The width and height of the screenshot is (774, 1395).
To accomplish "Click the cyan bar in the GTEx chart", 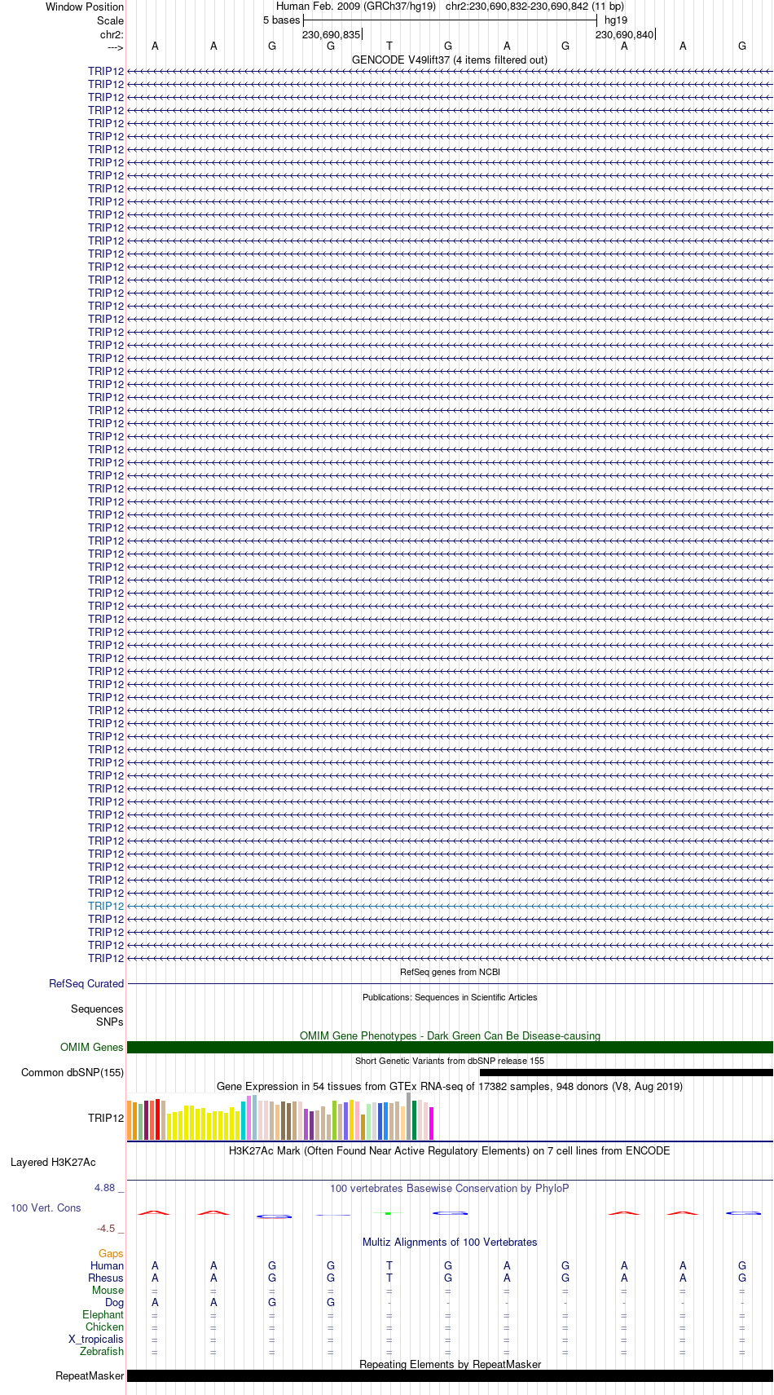I will click(244, 1121).
